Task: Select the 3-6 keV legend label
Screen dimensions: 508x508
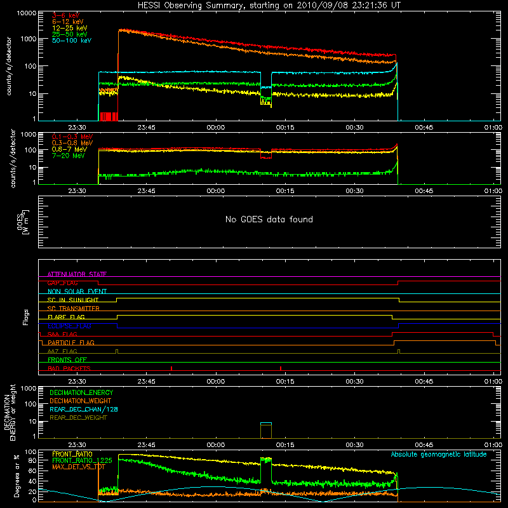Action: coord(65,15)
